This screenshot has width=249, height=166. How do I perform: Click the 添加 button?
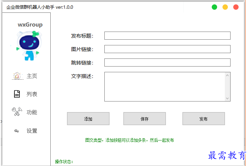(88, 119)
